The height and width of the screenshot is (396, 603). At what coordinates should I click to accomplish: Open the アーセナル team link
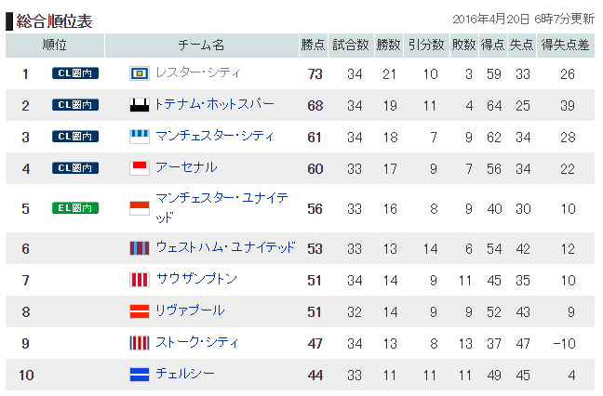coord(186,167)
